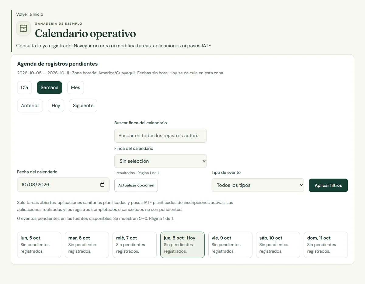Switch to Mes view
The width and height of the screenshot is (365, 284).
point(75,87)
